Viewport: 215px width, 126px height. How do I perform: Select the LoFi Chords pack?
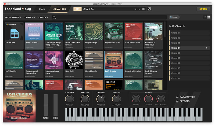[x=114, y=64]
